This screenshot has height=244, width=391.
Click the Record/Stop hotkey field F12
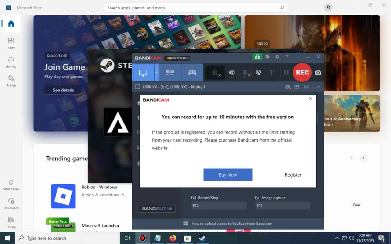[219, 206]
